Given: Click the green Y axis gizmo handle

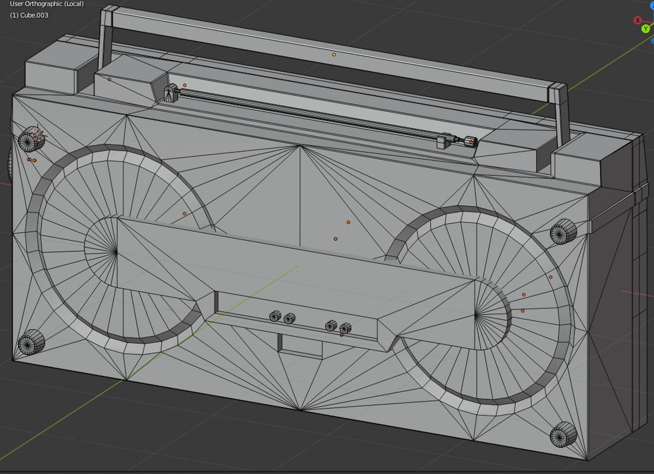Looking at the screenshot, I should (x=646, y=29).
